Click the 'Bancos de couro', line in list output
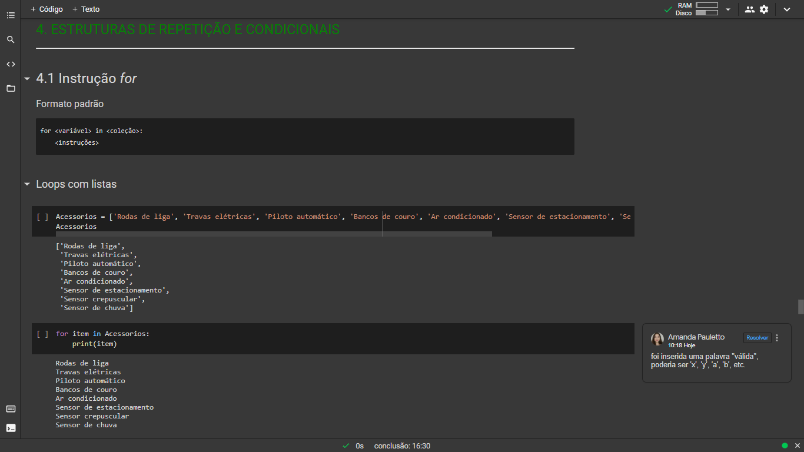 pos(97,272)
